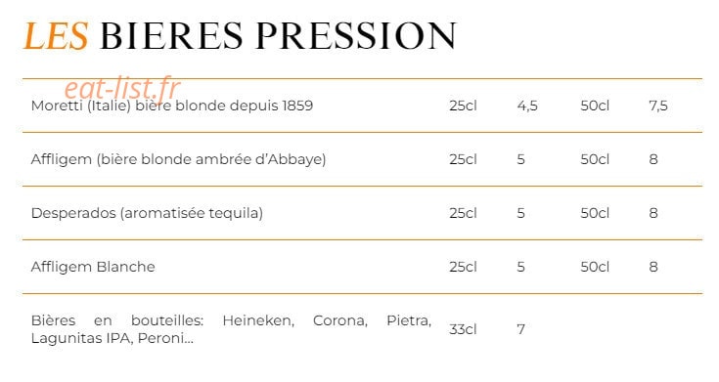The height and width of the screenshot is (382, 719).
Task: Click Affligem bière blonde ambrée d'Abbaye
Action: (179, 159)
